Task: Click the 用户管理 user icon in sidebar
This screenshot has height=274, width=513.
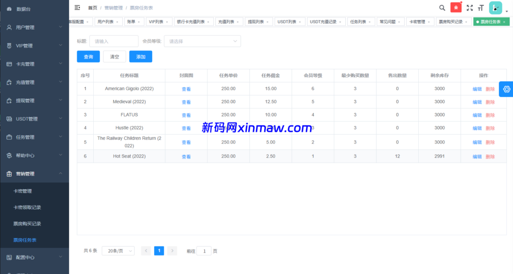Action: tap(9, 27)
